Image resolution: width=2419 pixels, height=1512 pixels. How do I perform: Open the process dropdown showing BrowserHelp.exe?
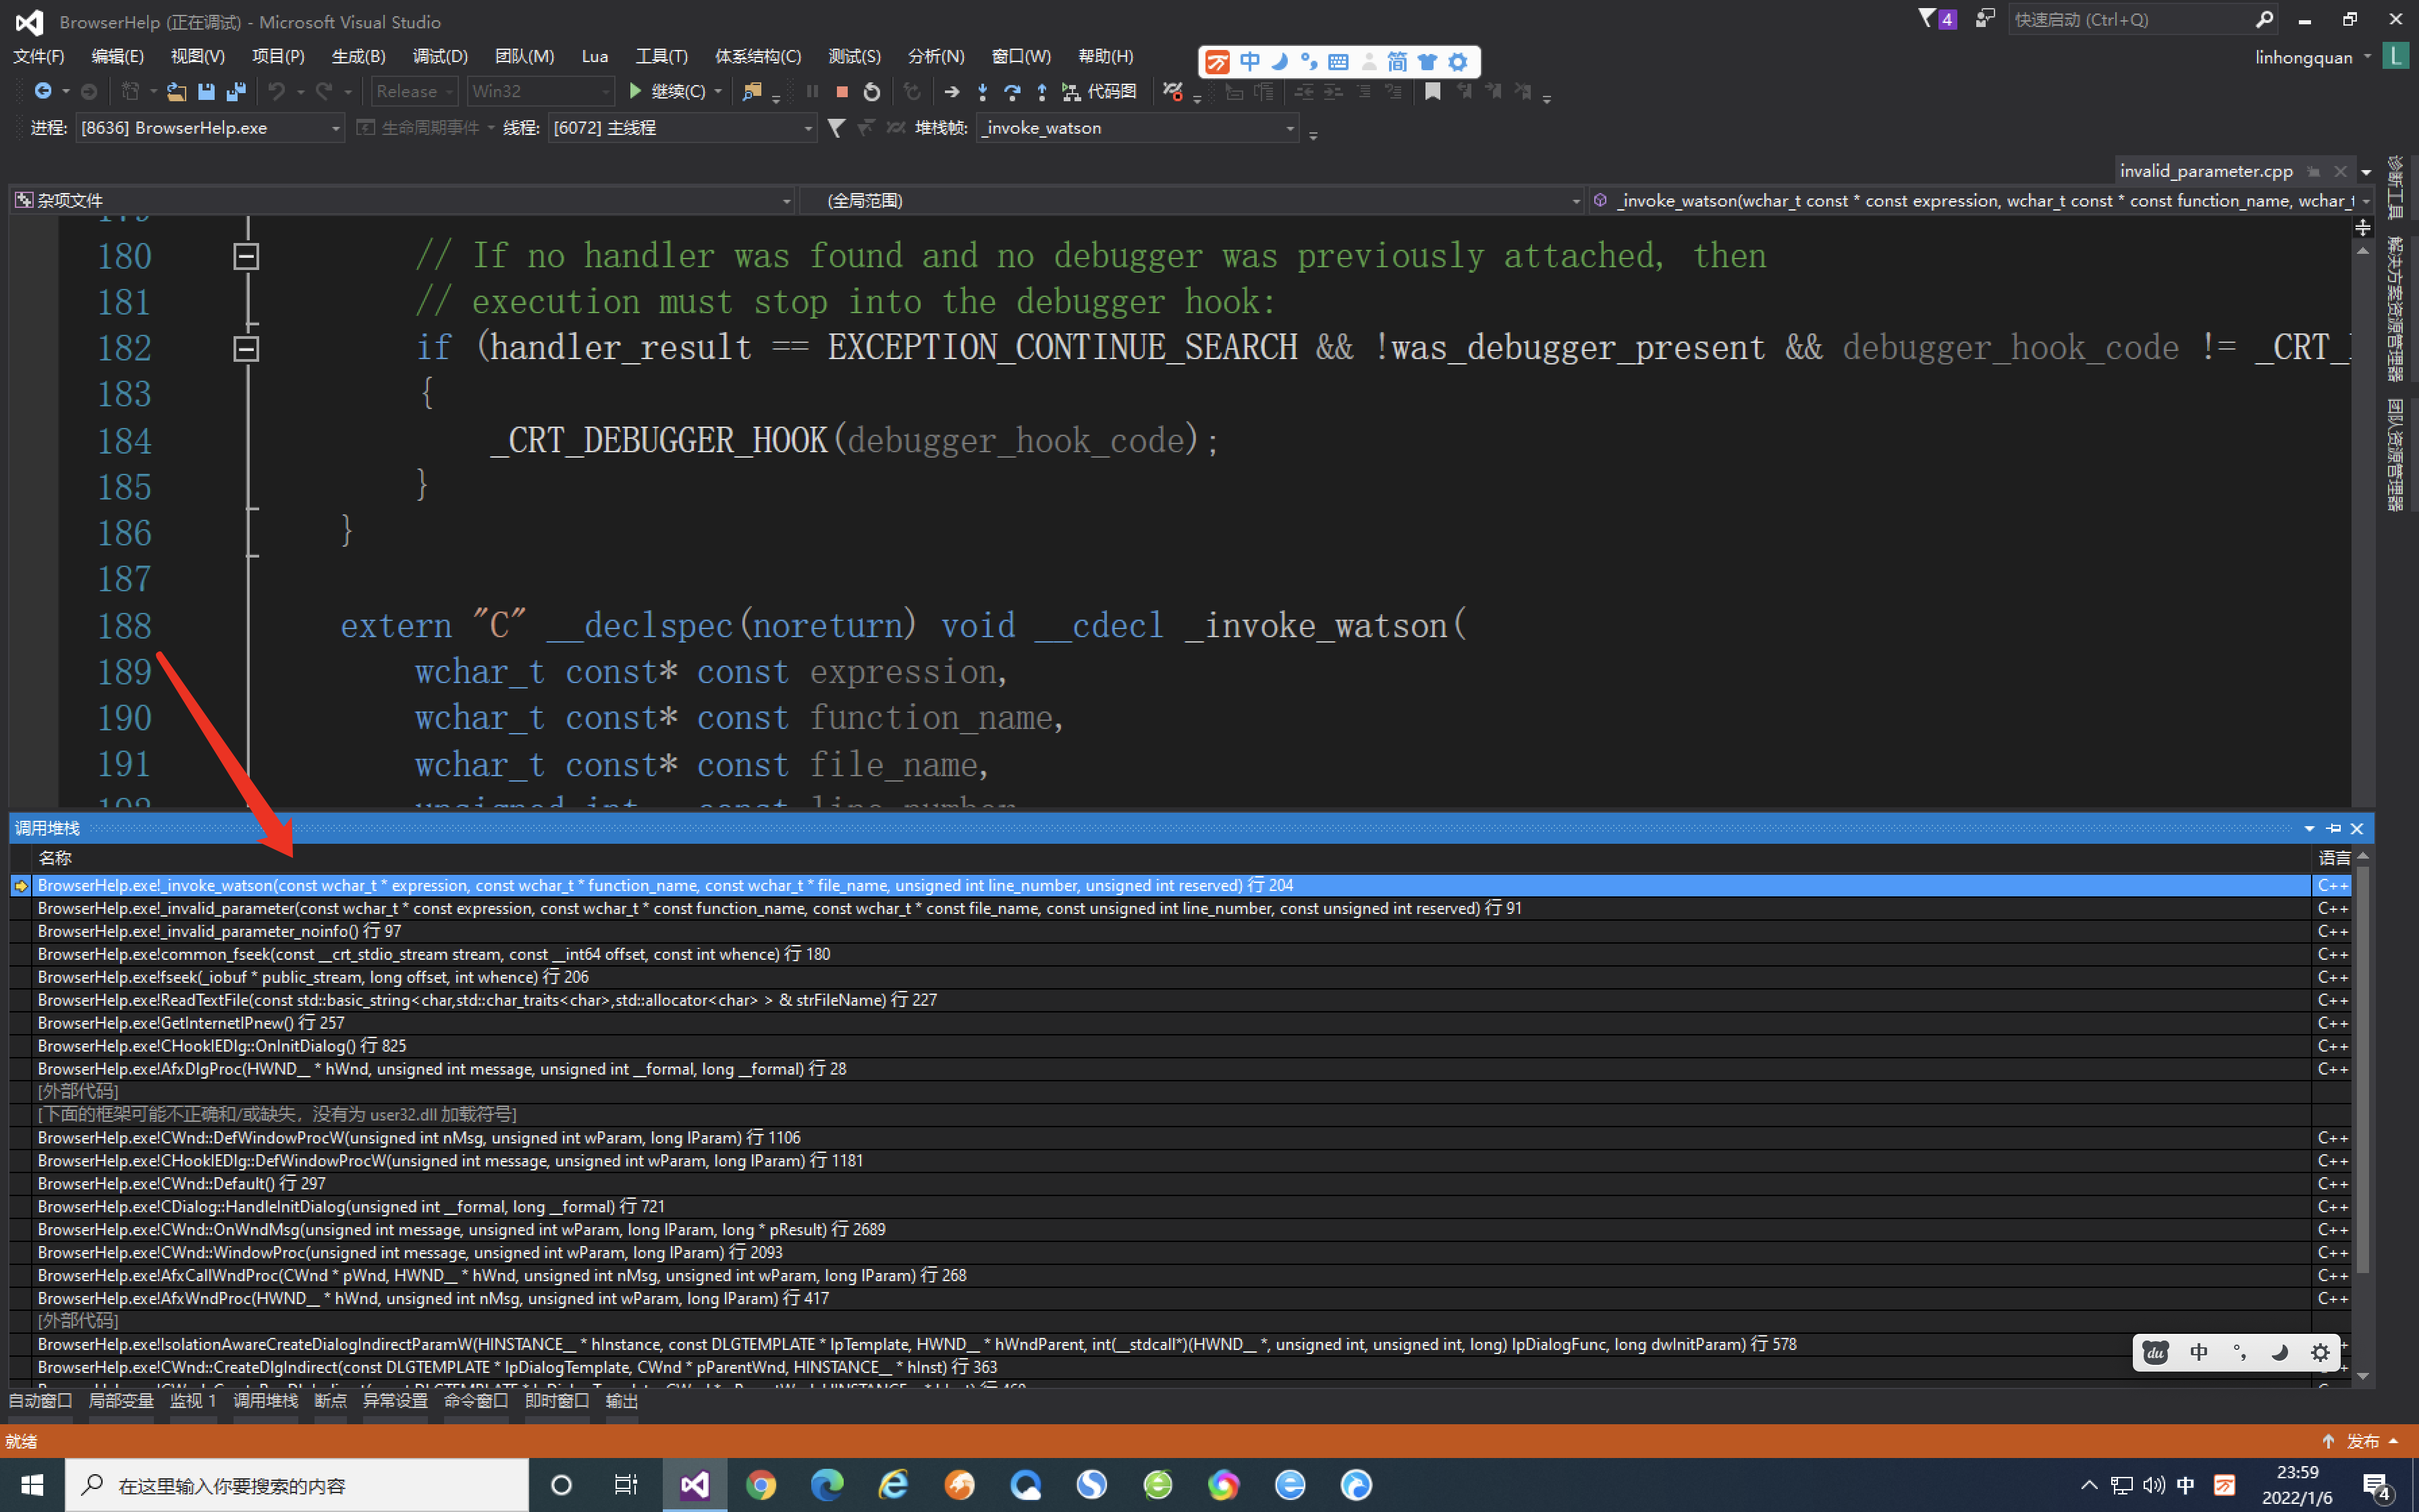pos(336,128)
